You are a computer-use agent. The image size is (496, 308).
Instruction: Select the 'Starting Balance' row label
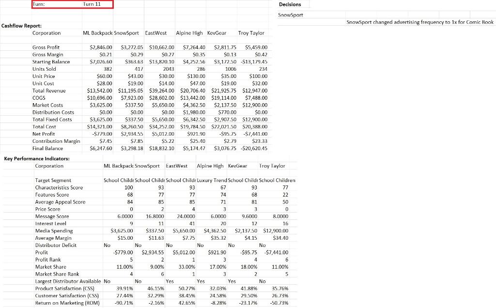[51, 62]
